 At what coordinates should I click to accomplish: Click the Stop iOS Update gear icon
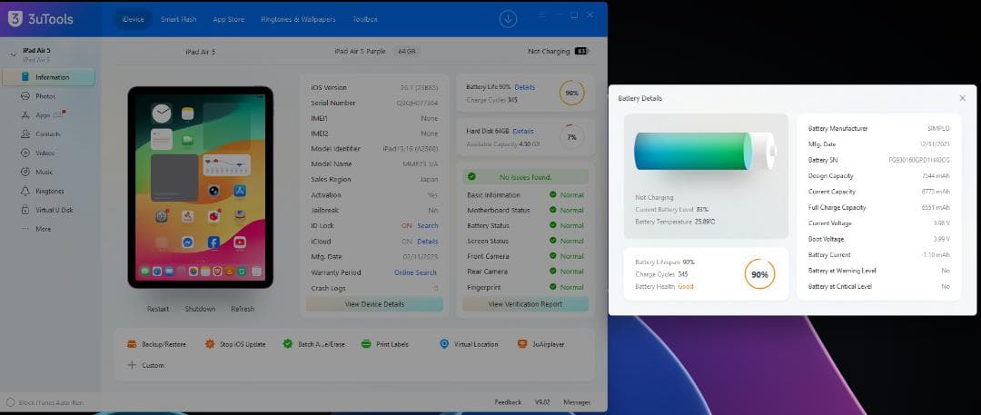coord(210,344)
